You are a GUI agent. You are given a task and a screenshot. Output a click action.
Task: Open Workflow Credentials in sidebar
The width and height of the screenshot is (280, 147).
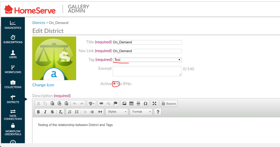pos(13,130)
